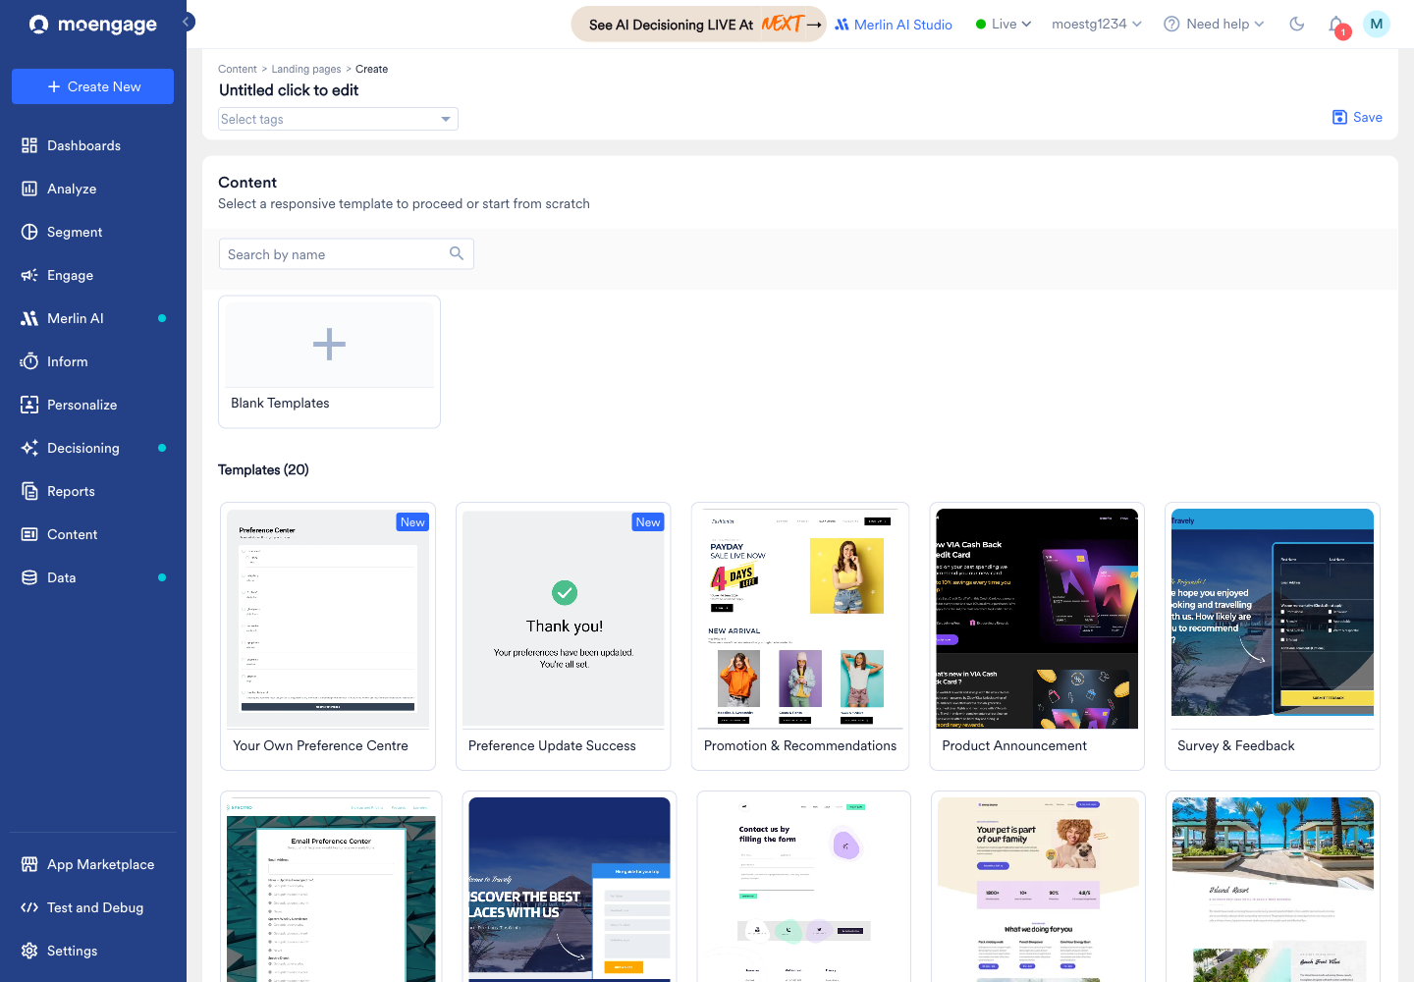Viewport: 1414px width, 982px height.
Task: Click the Search by name field
Action: point(346,253)
